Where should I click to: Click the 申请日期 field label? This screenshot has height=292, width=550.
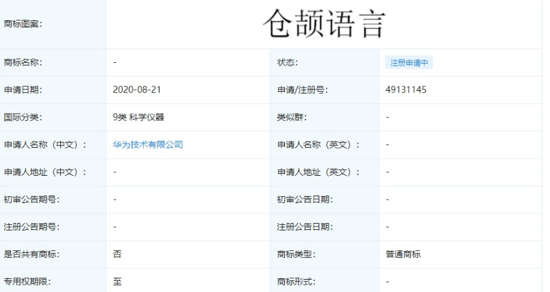pyautogui.click(x=23, y=90)
